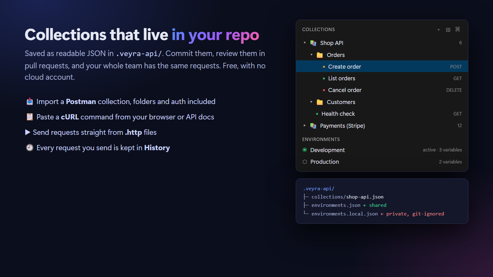493x277 pixels.
Task: Collapse the Shop API collection
Action: (x=305, y=43)
